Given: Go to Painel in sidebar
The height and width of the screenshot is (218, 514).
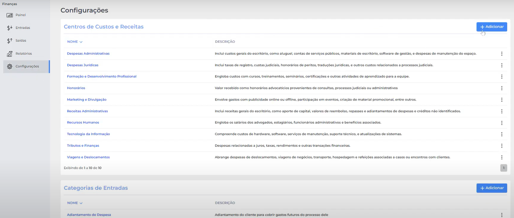Looking at the screenshot, I should pos(21,15).
